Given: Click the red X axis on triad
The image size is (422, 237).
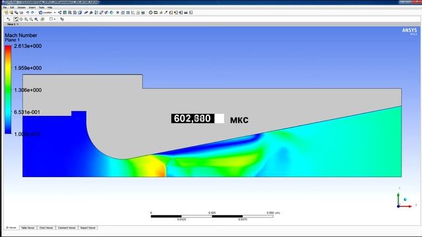Looking at the screenshot, I should (x=406, y=206).
